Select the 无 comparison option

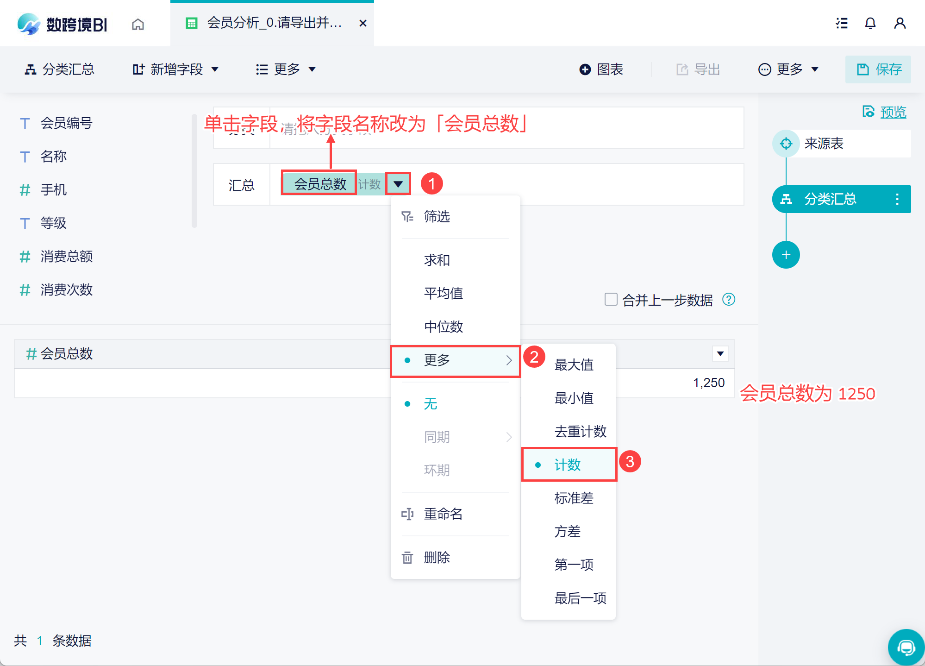(x=456, y=404)
